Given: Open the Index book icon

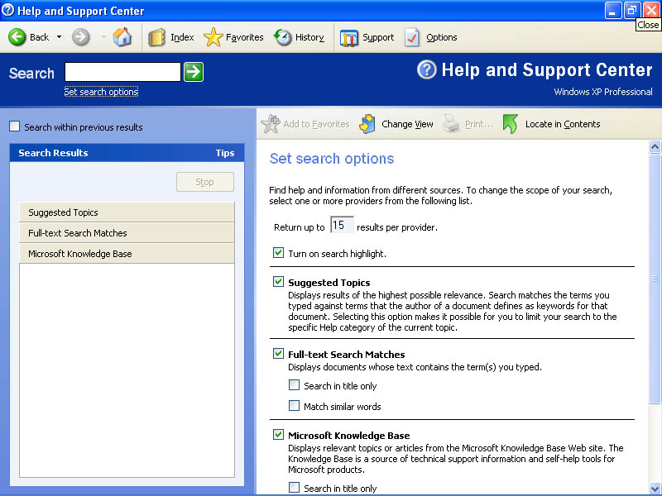Looking at the screenshot, I should [x=156, y=37].
